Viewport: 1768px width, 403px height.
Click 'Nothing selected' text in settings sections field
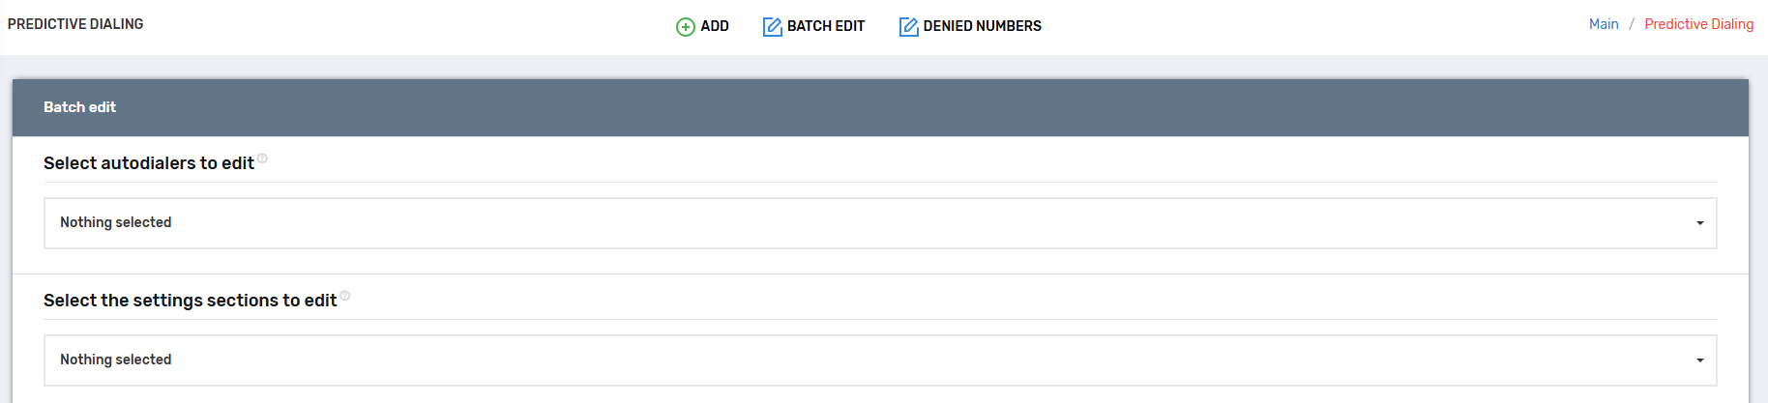click(x=115, y=360)
